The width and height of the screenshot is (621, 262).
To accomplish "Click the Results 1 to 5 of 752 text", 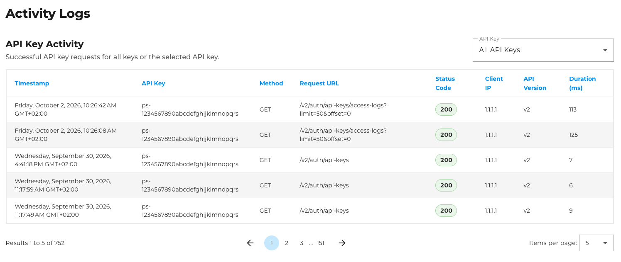I will pyautogui.click(x=35, y=243).
